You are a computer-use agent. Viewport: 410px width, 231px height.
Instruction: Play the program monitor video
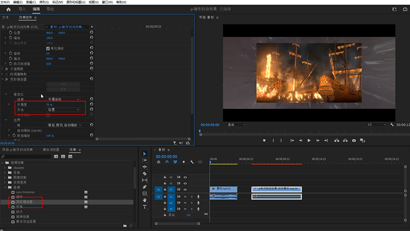[x=309, y=140]
